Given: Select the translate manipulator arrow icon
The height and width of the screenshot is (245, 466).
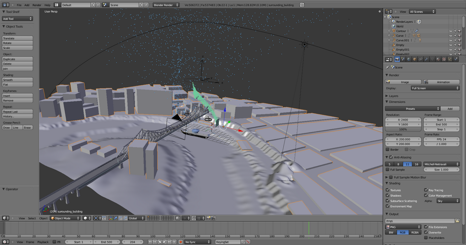Looking at the screenshot, I should 116,218.
